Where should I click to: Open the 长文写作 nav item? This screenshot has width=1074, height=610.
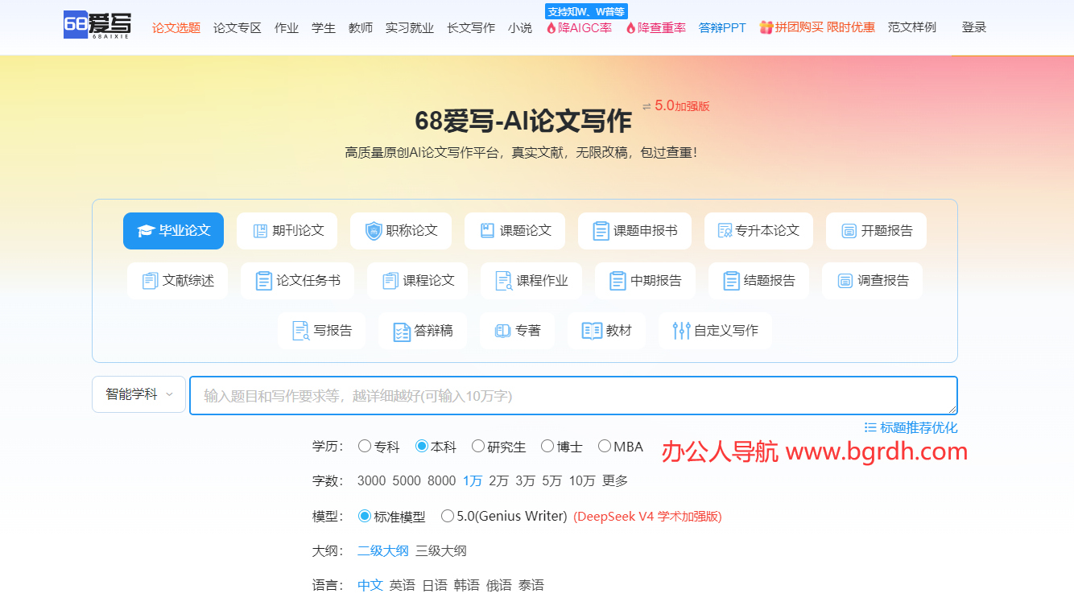coord(471,27)
